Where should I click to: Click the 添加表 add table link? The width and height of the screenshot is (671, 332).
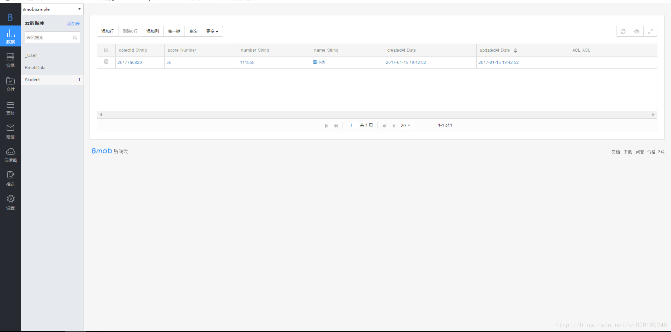pos(73,24)
